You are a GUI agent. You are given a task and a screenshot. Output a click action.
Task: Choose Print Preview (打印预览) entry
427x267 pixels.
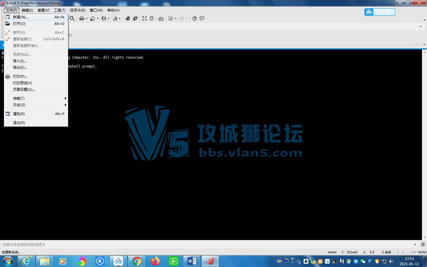(x=36, y=83)
